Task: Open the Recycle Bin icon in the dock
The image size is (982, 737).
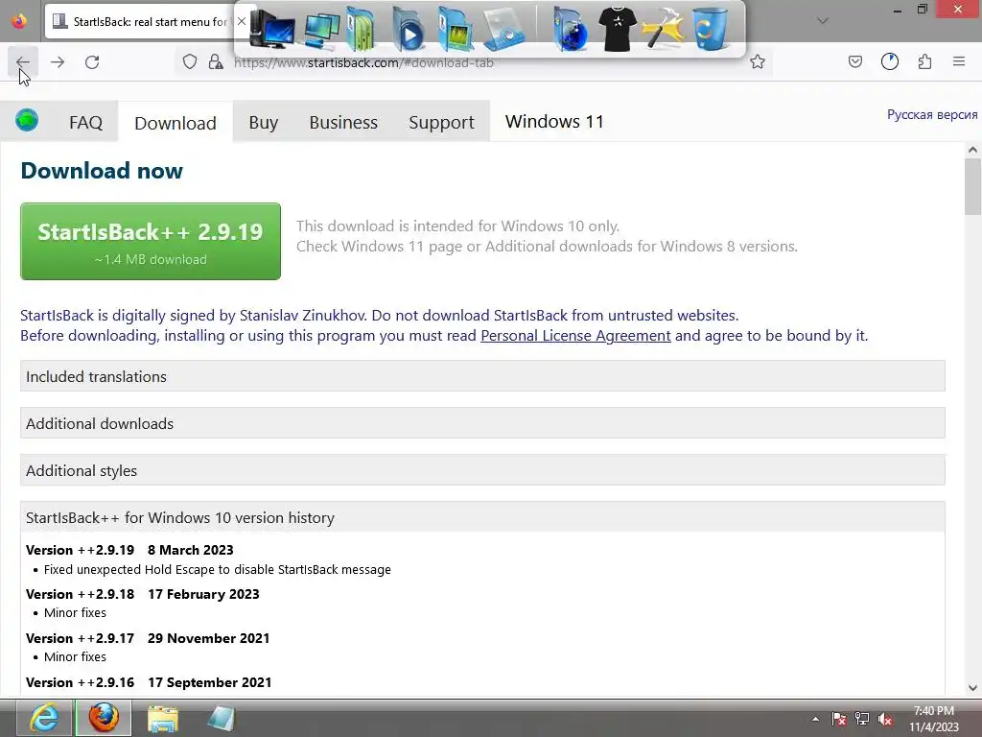Action: click(710, 29)
